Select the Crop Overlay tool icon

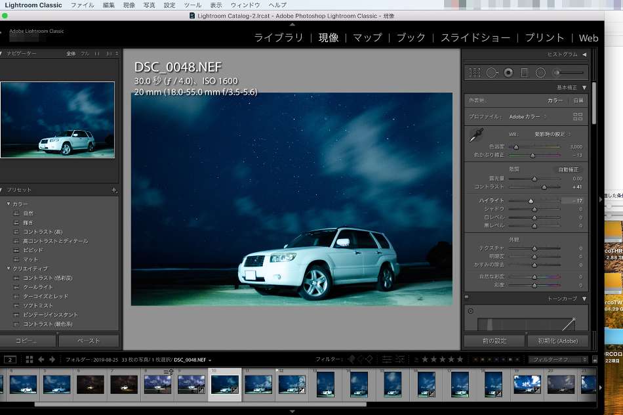[x=475, y=73]
